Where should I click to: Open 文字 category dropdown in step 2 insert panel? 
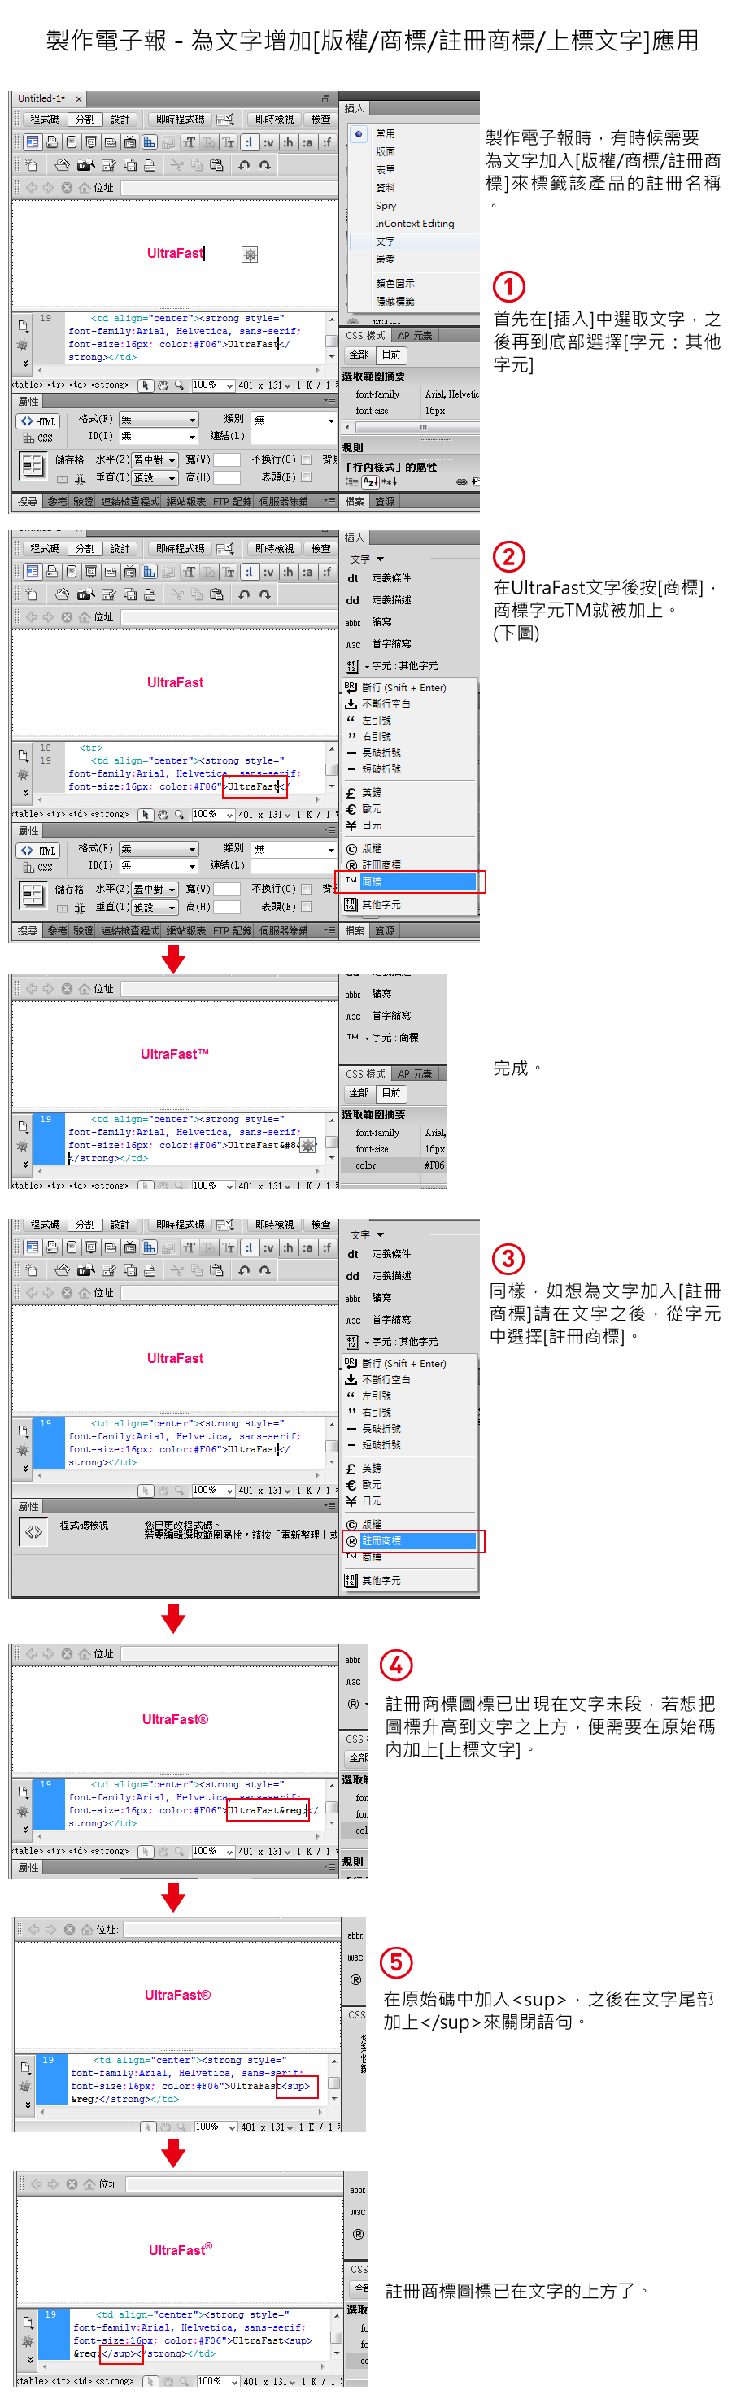(367, 559)
